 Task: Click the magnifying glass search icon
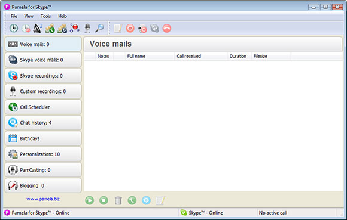99,28
